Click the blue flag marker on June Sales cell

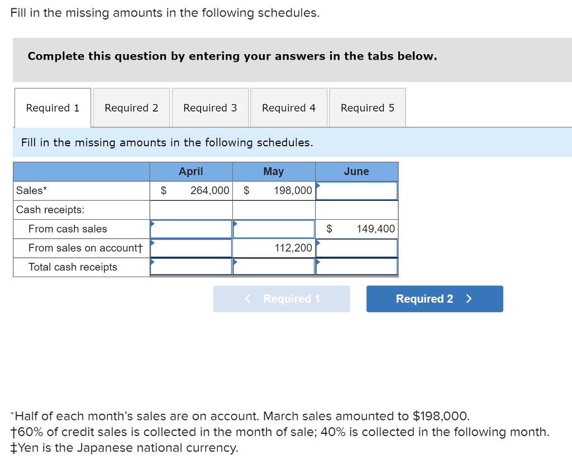pos(318,186)
